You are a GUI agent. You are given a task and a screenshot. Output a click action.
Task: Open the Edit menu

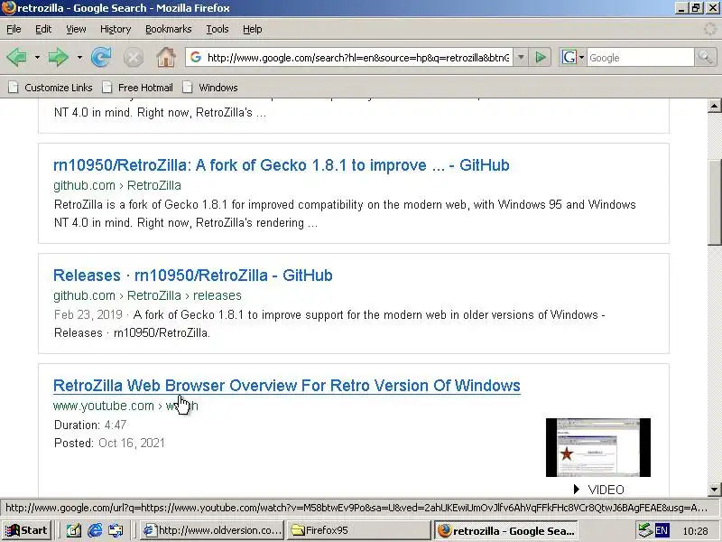pyautogui.click(x=43, y=29)
